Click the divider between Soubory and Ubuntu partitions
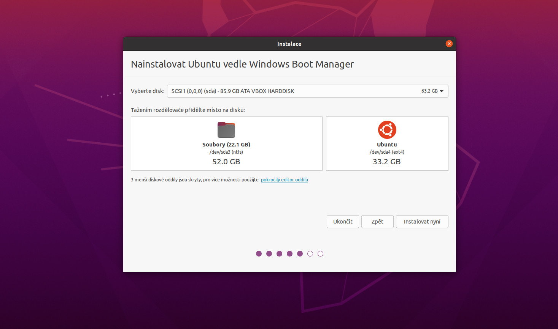 point(324,143)
